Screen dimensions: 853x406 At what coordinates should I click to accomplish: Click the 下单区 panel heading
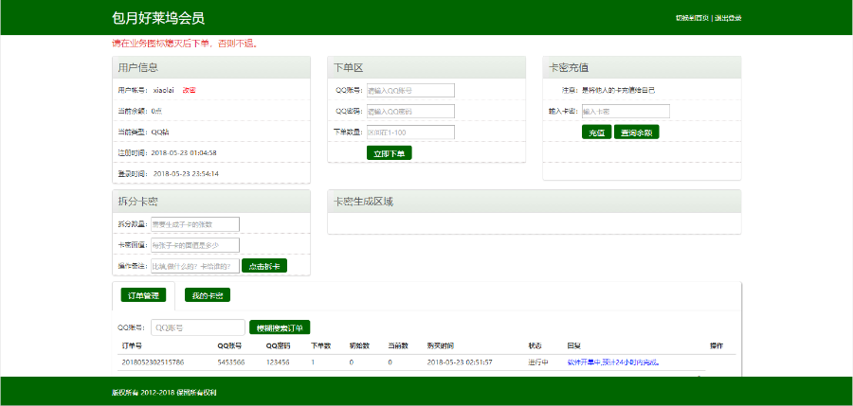(348, 68)
